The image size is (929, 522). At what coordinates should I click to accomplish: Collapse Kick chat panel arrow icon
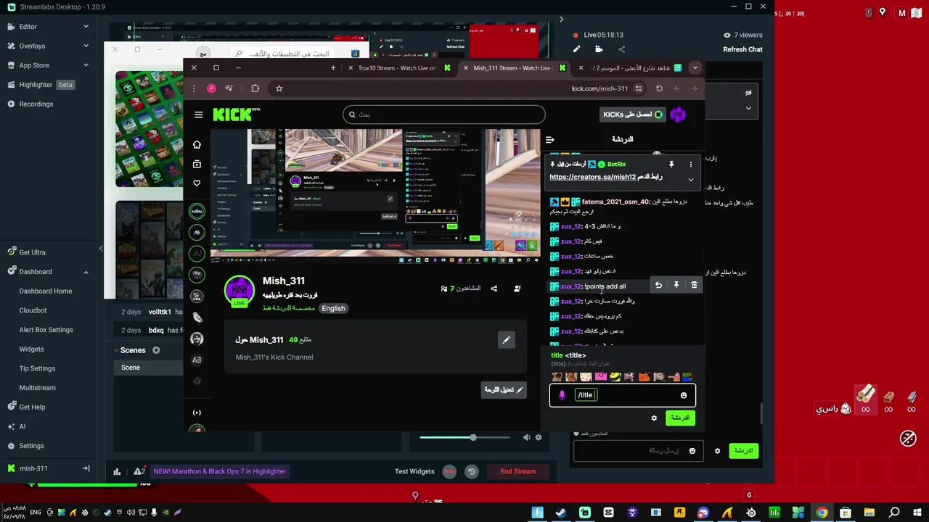click(x=550, y=139)
